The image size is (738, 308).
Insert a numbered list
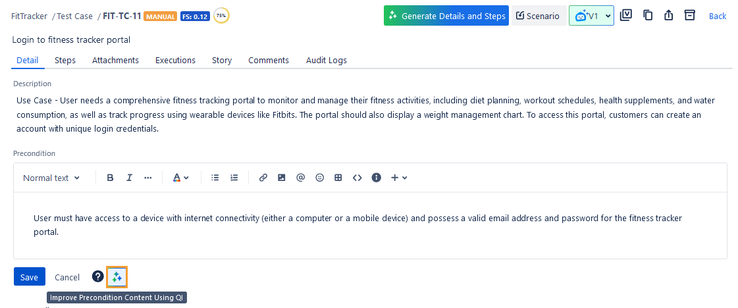(234, 178)
